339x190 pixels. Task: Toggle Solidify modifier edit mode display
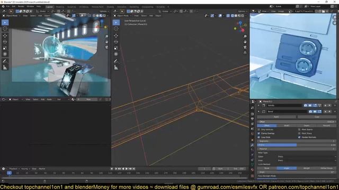tap(315, 106)
